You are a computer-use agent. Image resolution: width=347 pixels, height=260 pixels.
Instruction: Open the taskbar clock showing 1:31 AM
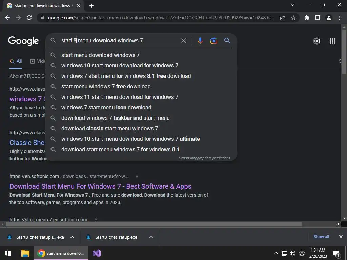[x=318, y=253]
